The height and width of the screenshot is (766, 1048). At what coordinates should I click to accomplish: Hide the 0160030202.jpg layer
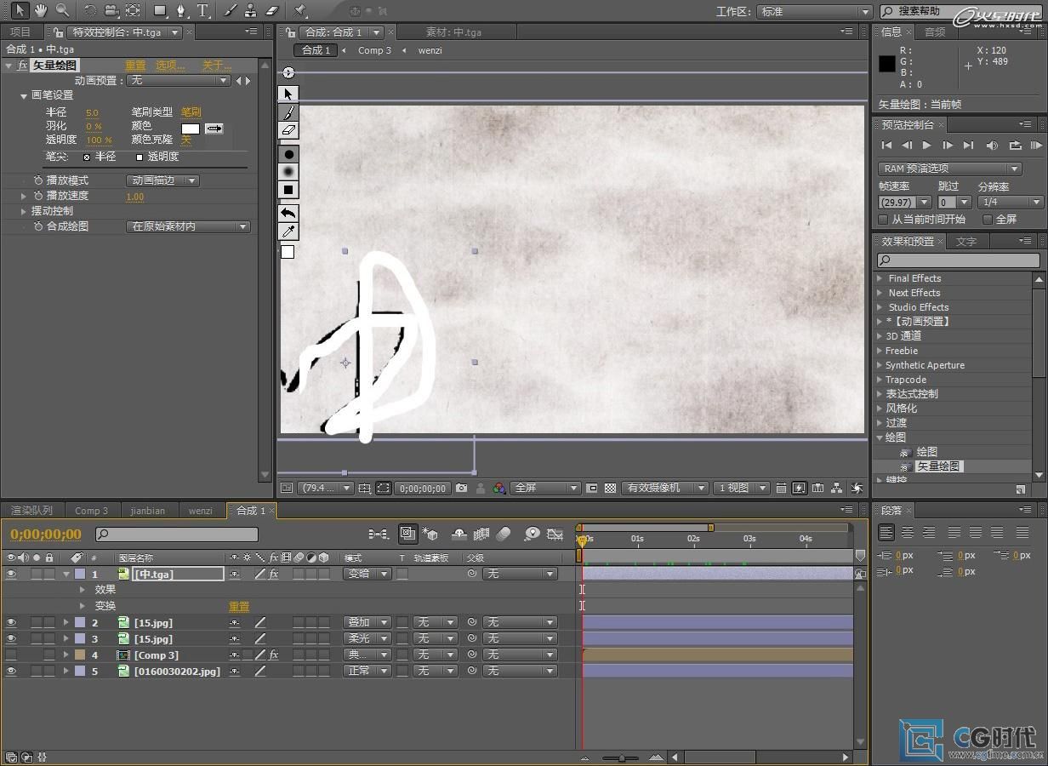pos(11,671)
